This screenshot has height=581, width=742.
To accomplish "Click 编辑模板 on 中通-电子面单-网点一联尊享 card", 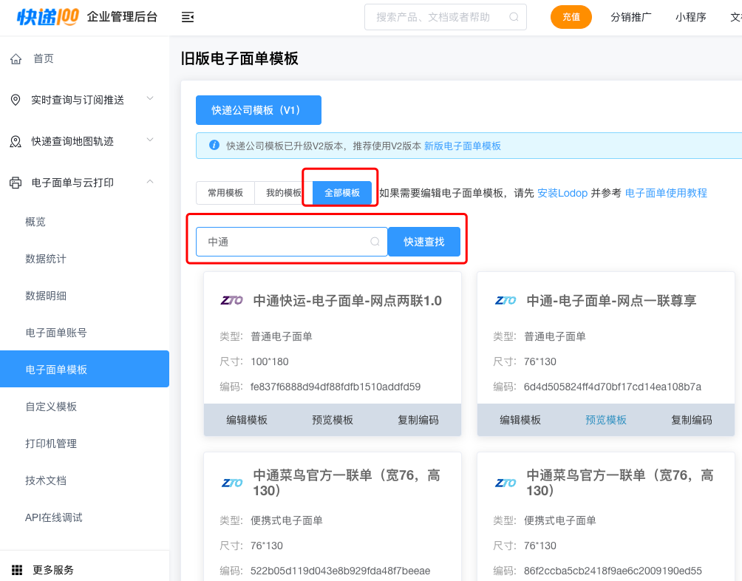I will tap(520, 420).
